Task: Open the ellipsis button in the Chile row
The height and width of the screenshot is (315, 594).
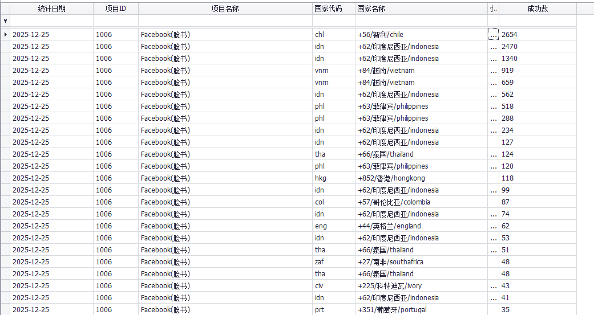Action: (x=494, y=35)
